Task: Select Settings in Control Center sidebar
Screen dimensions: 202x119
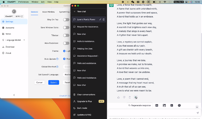Action: pos(14,21)
